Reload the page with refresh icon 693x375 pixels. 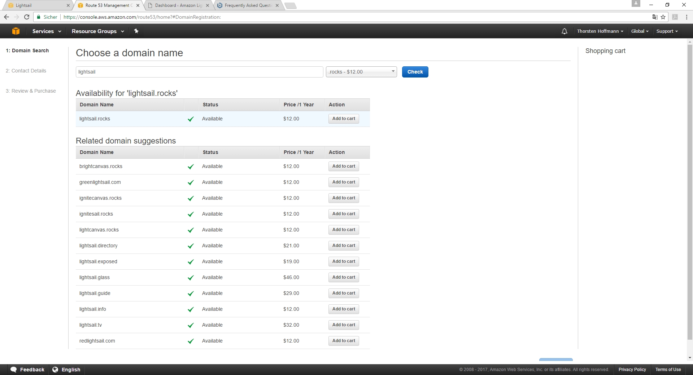pos(27,17)
